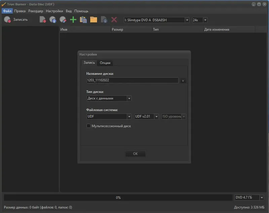Select the Запись tab
The width and height of the screenshot is (269, 213).
tap(89, 63)
